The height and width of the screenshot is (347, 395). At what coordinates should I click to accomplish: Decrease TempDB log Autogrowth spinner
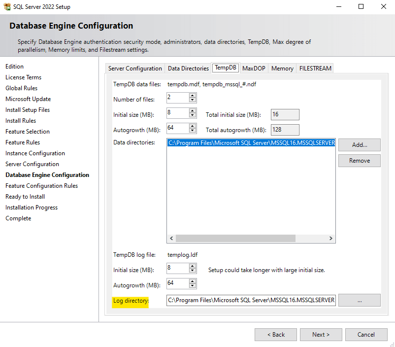click(193, 286)
